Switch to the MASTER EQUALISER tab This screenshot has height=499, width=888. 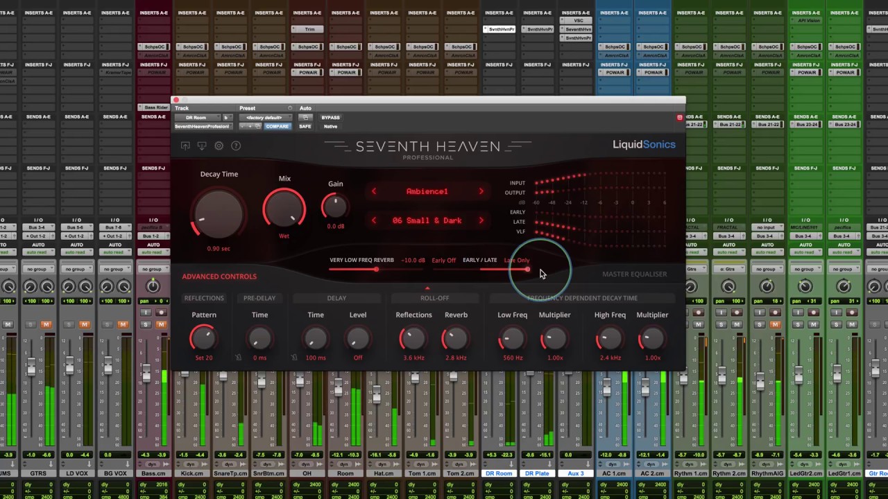[x=634, y=274]
